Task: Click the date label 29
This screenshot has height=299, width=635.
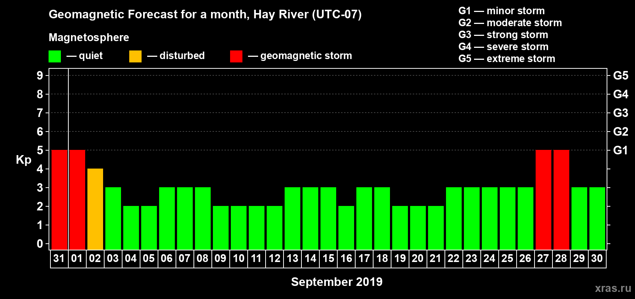Action: pos(579,258)
